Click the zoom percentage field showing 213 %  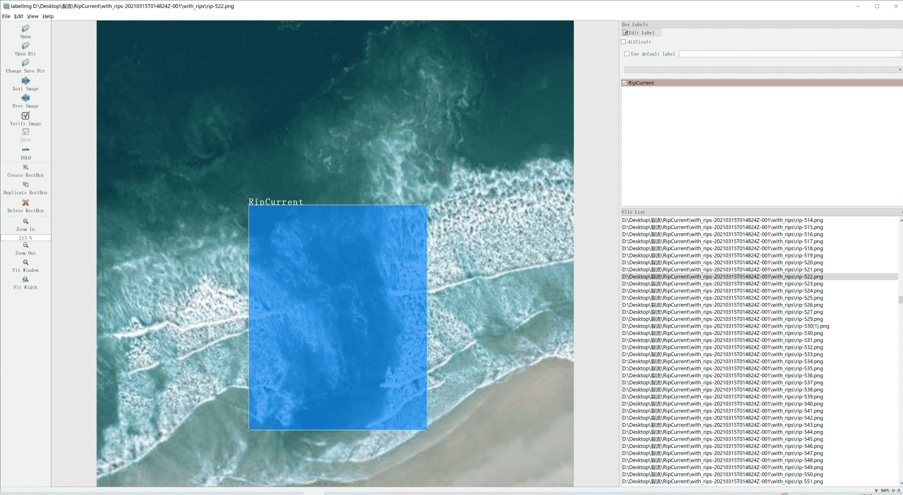(x=25, y=238)
